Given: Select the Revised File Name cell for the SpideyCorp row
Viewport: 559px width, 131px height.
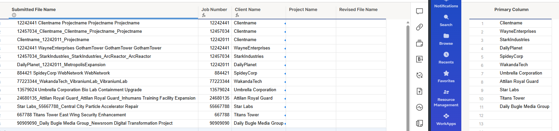Looking at the screenshot, I should [361, 73].
